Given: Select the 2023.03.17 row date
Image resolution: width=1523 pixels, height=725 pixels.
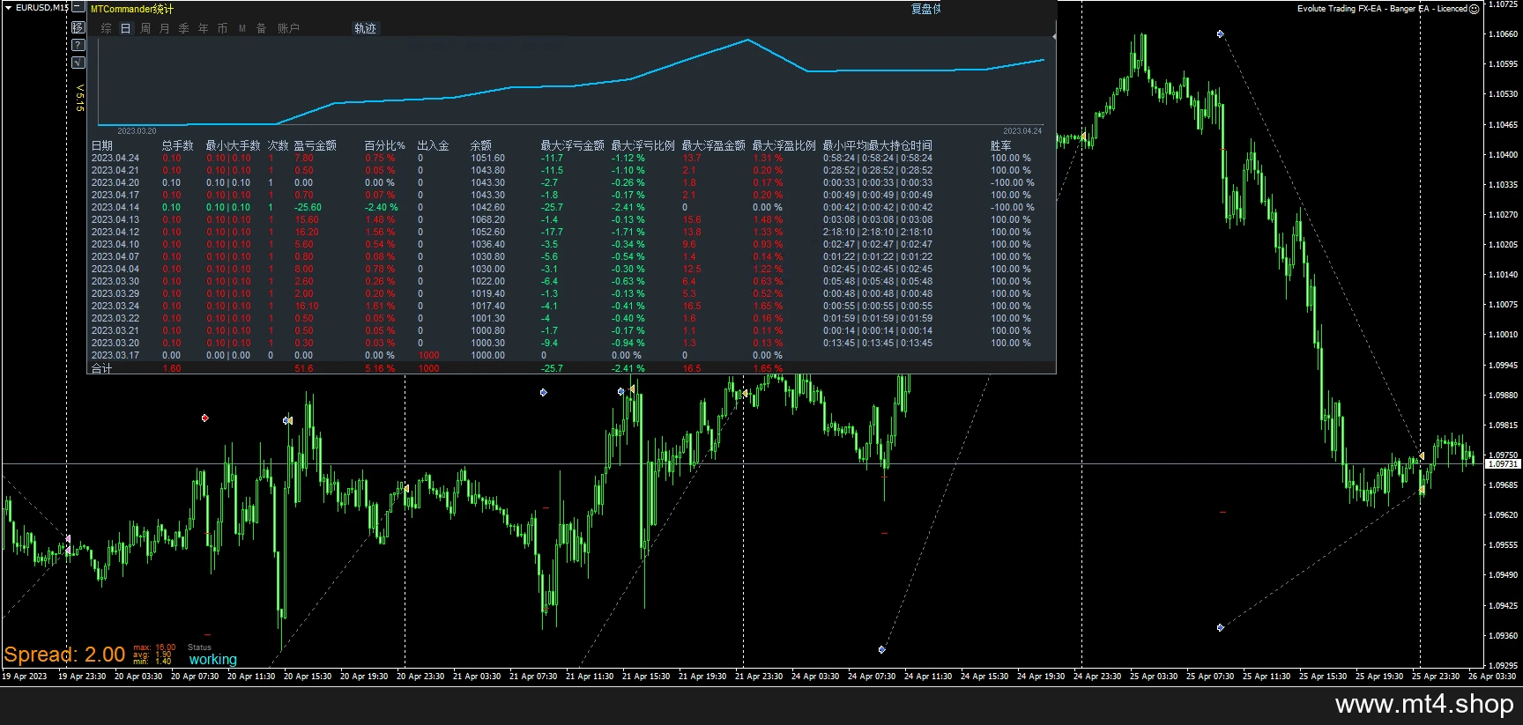Looking at the screenshot, I should [x=115, y=356].
